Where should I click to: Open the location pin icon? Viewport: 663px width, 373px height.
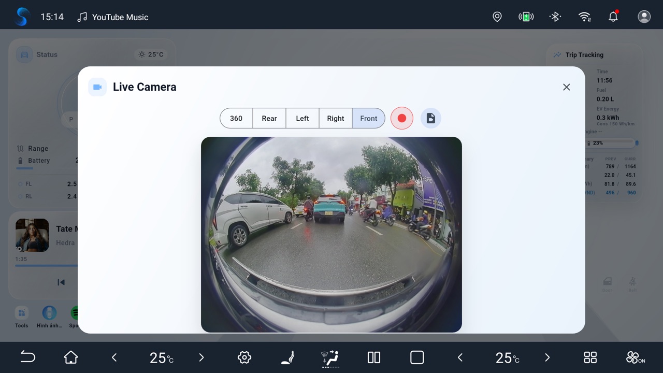point(497,17)
